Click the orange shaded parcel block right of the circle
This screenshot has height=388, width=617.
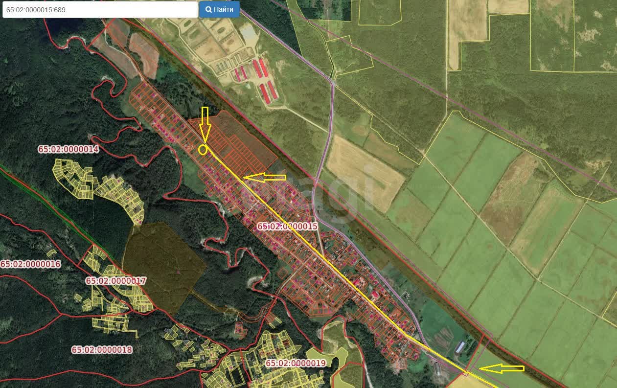pyautogui.click(x=245, y=142)
